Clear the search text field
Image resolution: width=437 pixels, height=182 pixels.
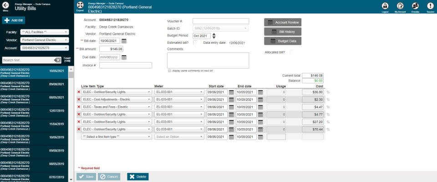tap(57, 60)
